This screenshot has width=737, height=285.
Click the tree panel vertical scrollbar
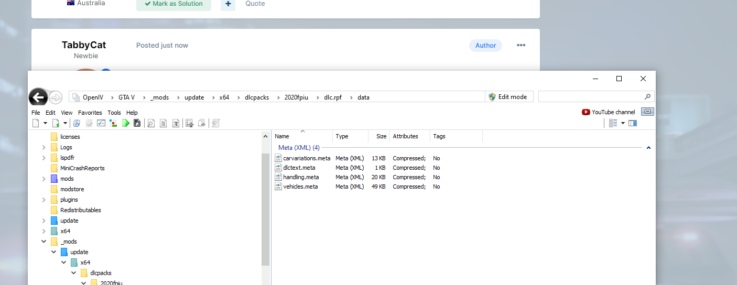[265, 210]
